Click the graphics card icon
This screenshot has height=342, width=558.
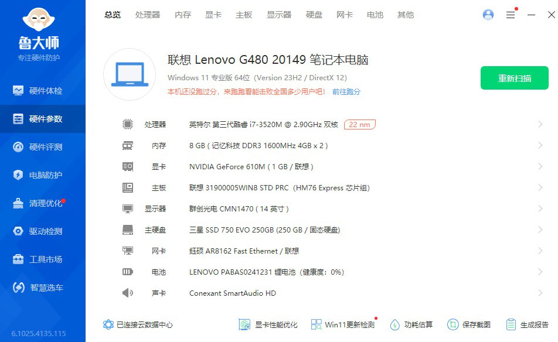click(128, 166)
